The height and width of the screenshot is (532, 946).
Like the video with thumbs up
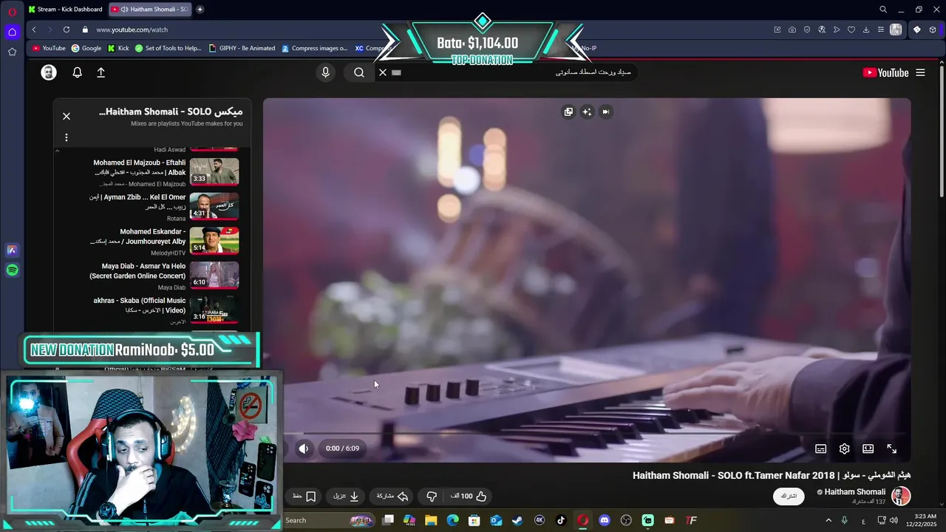pos(470,497)
